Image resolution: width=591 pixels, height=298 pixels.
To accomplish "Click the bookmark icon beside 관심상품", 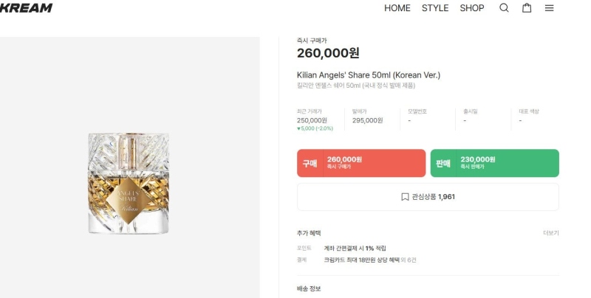I will pos(405,197).
